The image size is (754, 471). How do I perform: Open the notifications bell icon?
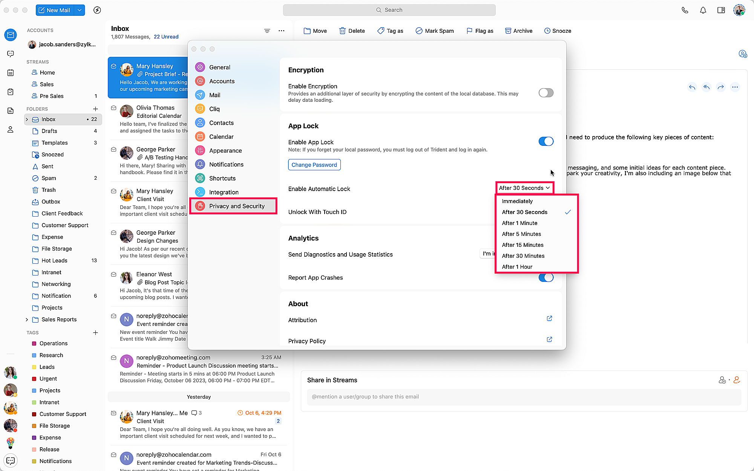(703, 10)
